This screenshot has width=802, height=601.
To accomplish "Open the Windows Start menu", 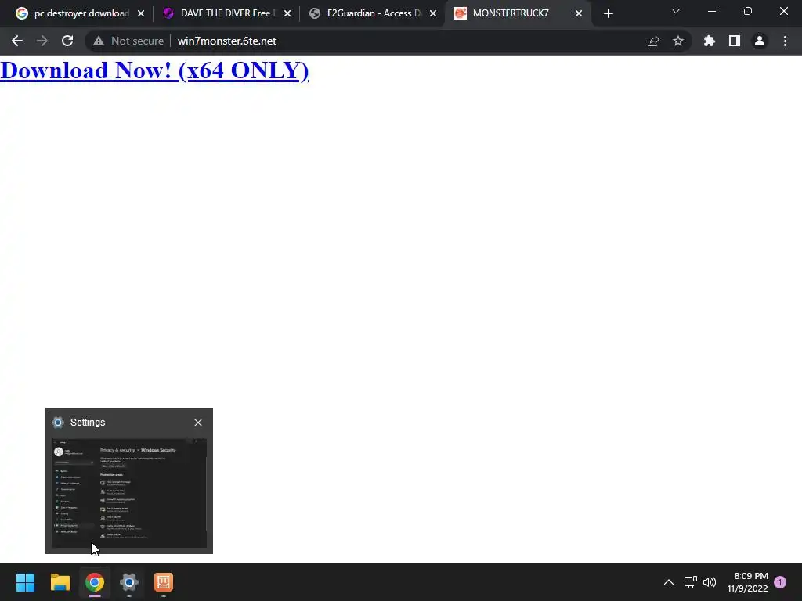I will coord(26,582).
